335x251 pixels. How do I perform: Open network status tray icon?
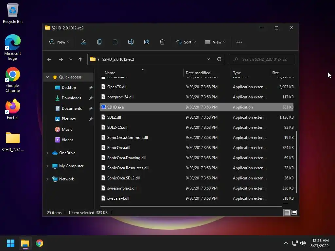point(295,243)
